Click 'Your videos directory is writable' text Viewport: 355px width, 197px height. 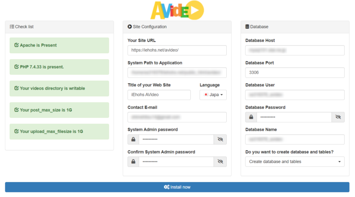coord(52,89)
